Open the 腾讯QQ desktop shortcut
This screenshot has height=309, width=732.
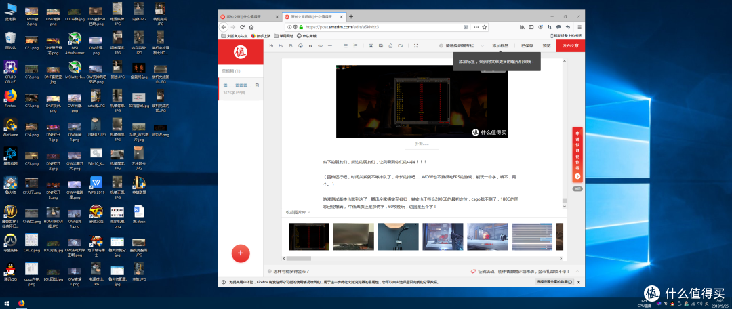(x=10, y=272)
